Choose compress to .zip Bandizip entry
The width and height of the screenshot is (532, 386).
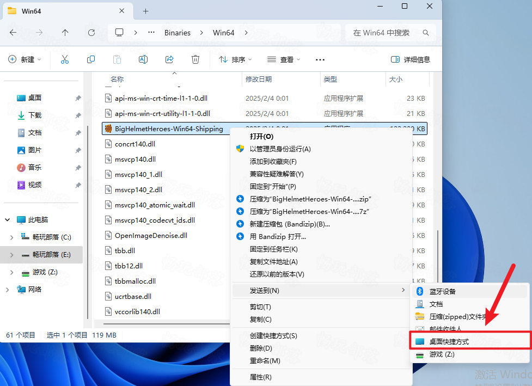click(x=321, y=199)
